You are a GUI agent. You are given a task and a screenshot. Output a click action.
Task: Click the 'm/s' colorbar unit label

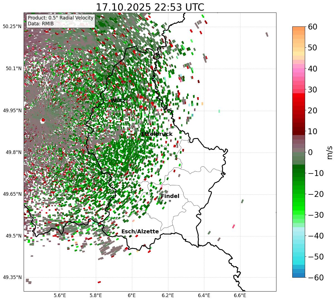[330, 152]
